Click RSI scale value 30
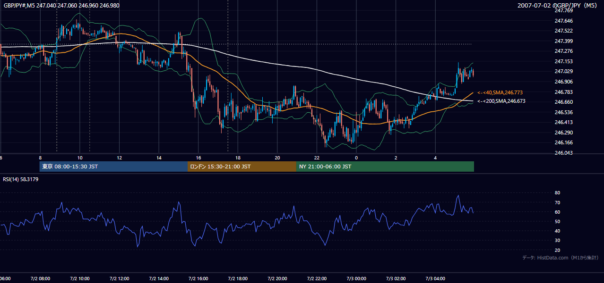 pos(557,241)
